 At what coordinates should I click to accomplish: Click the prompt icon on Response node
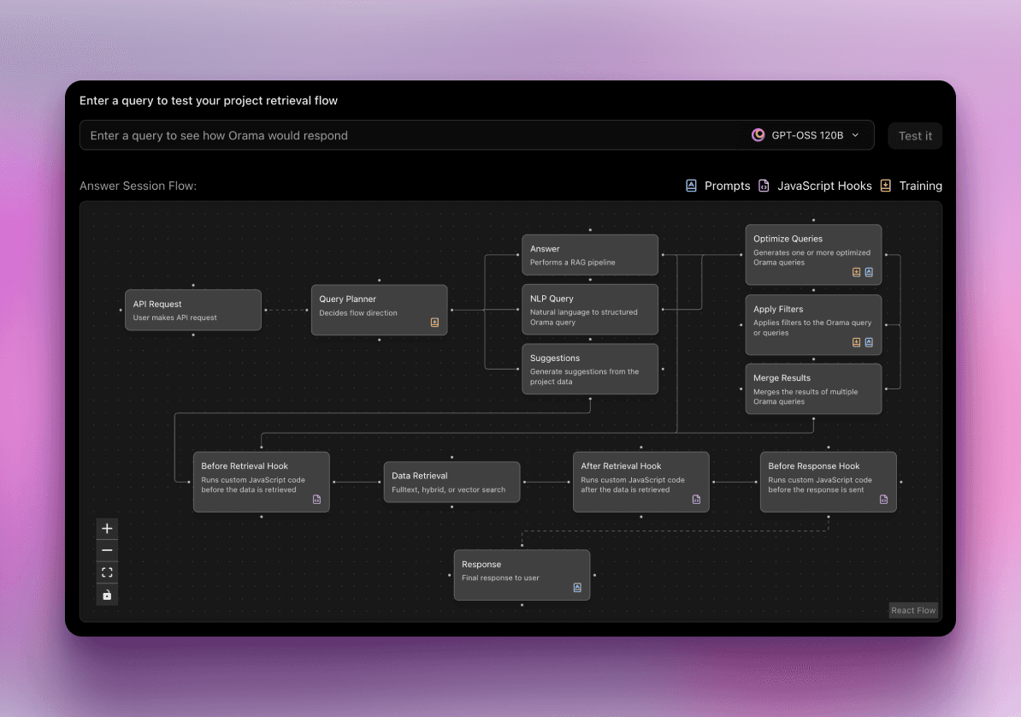point(577,587)
